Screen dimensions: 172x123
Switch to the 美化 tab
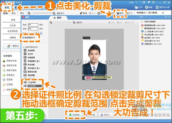click(x=7, y=7)
